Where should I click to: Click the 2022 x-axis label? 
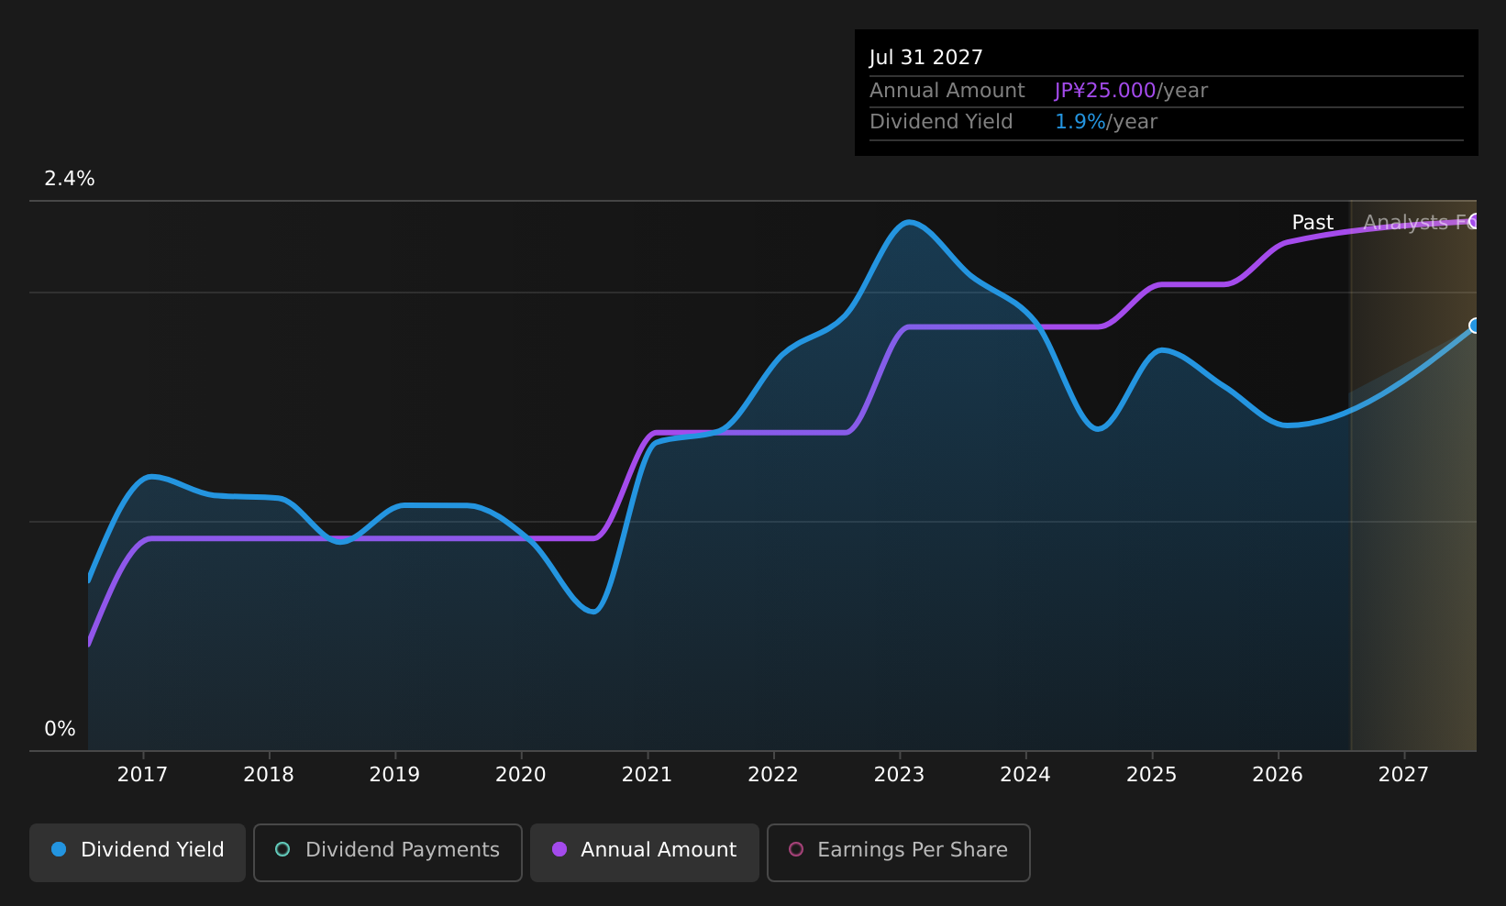[773, 775]
